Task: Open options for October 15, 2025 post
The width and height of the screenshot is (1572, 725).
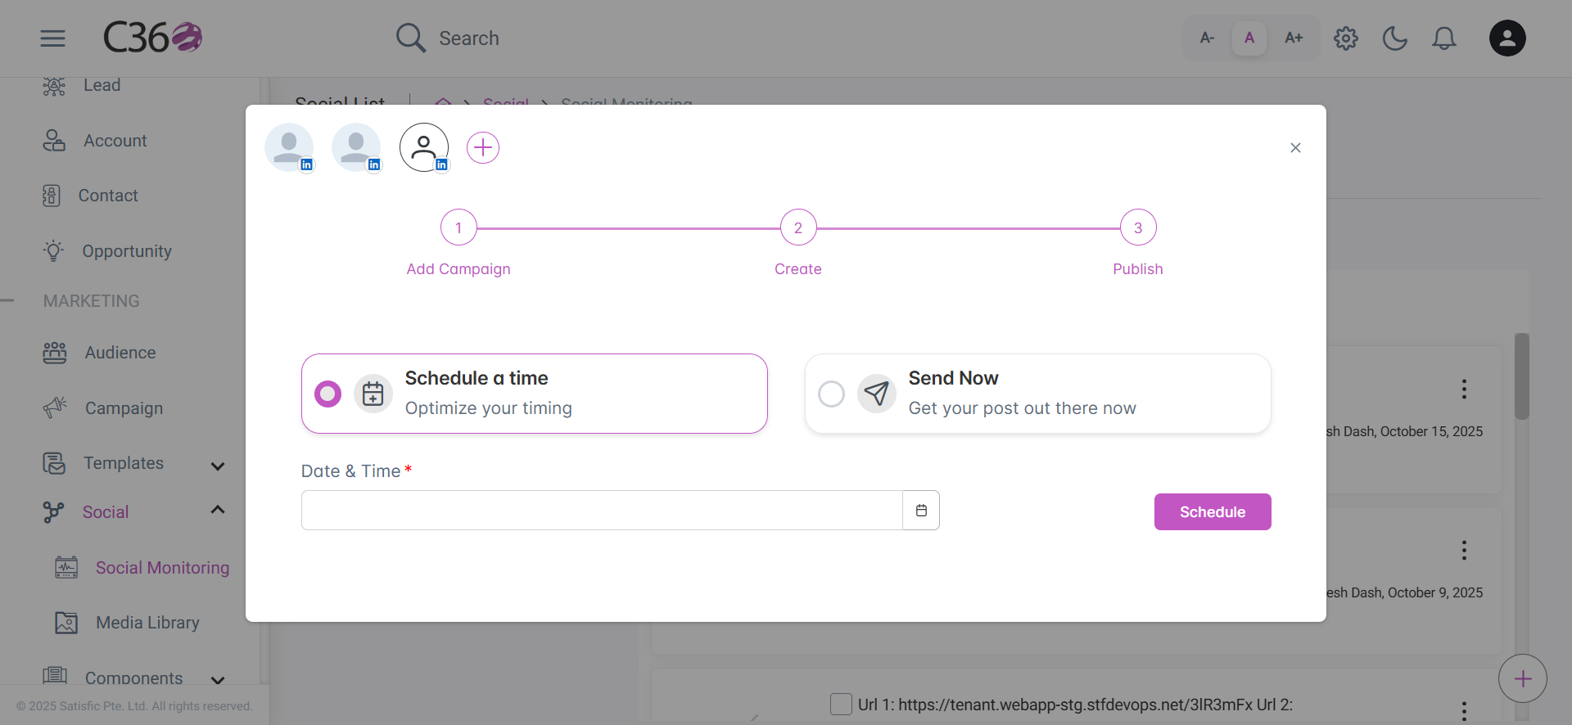Action: 1464,389
